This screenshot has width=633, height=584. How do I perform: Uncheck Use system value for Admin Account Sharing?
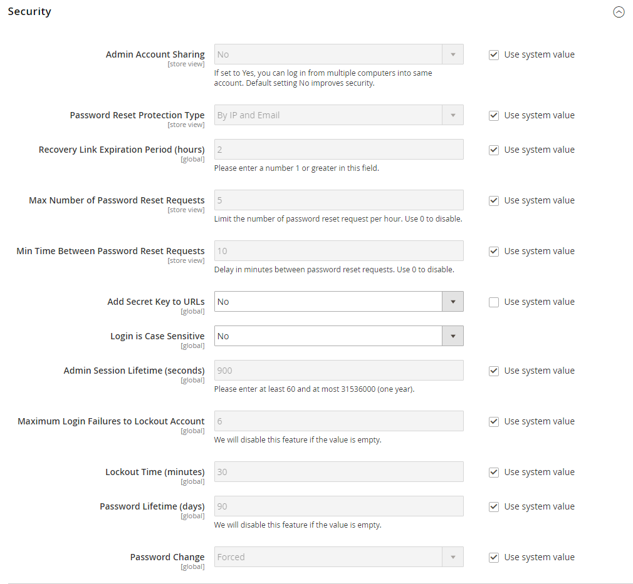tap(493, 54)
